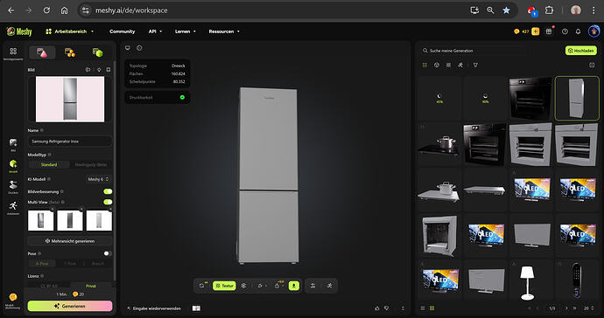604x318 pixels.
Task: Click the yellow add credits plus icon
Action: click(536, 31)
